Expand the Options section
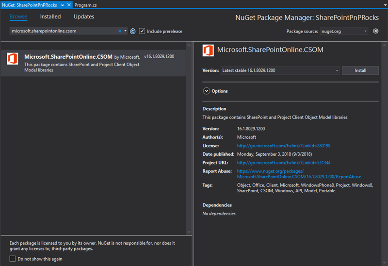The height and width of the screenshot is (266, 388). [x=207, y=91]
